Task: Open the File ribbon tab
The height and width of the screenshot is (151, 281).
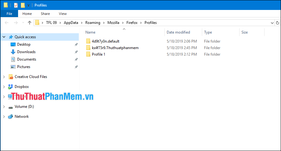Action: [9, 14]
